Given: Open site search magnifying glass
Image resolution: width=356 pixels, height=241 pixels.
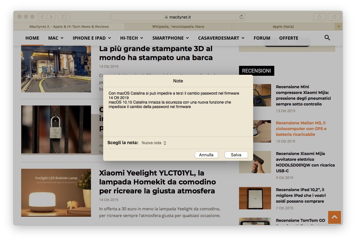Looking at the screenshot, I should tap(327, 38).
